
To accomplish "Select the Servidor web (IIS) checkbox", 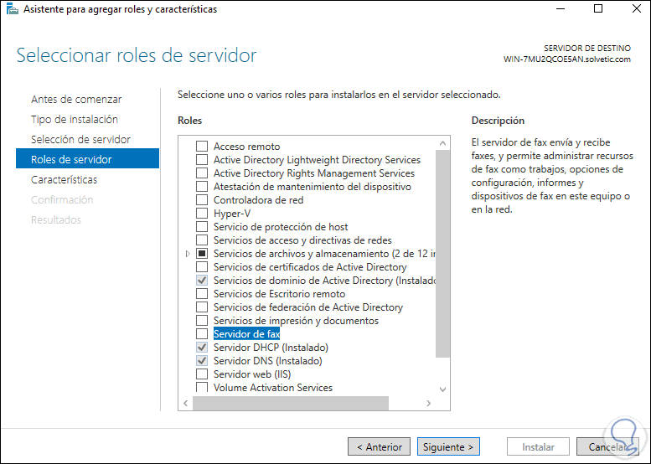I will click(201, 374).
